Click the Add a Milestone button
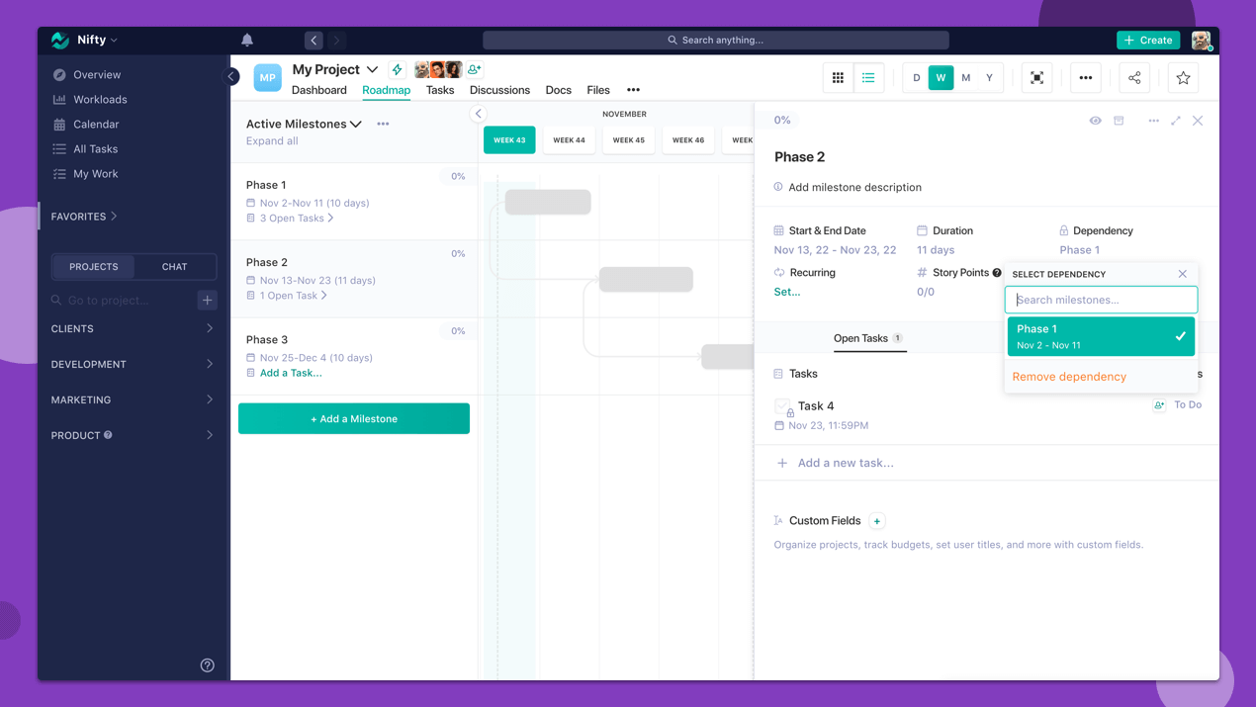This screenshot has height=707, width=1256. [x=353, y=418]
